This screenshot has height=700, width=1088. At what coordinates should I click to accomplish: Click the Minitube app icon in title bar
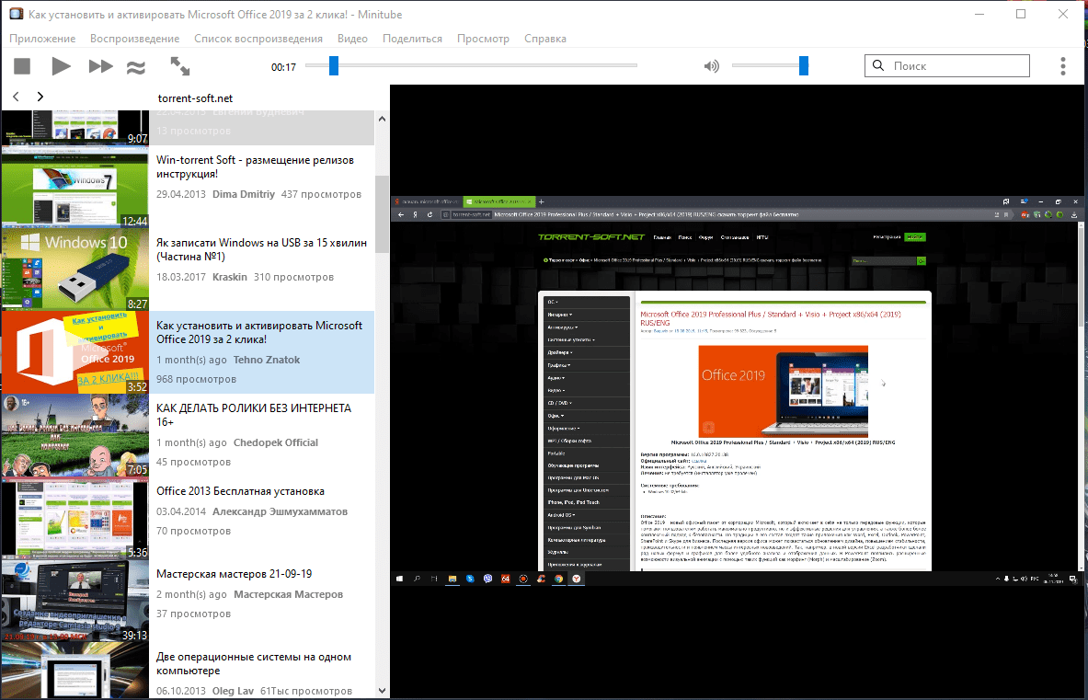[16, 14]
